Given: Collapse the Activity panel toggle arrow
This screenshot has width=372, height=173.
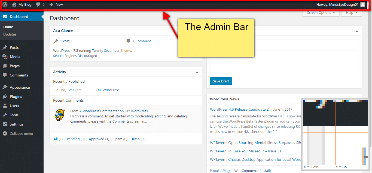Looking at the screenshot, I should point(197,72).
